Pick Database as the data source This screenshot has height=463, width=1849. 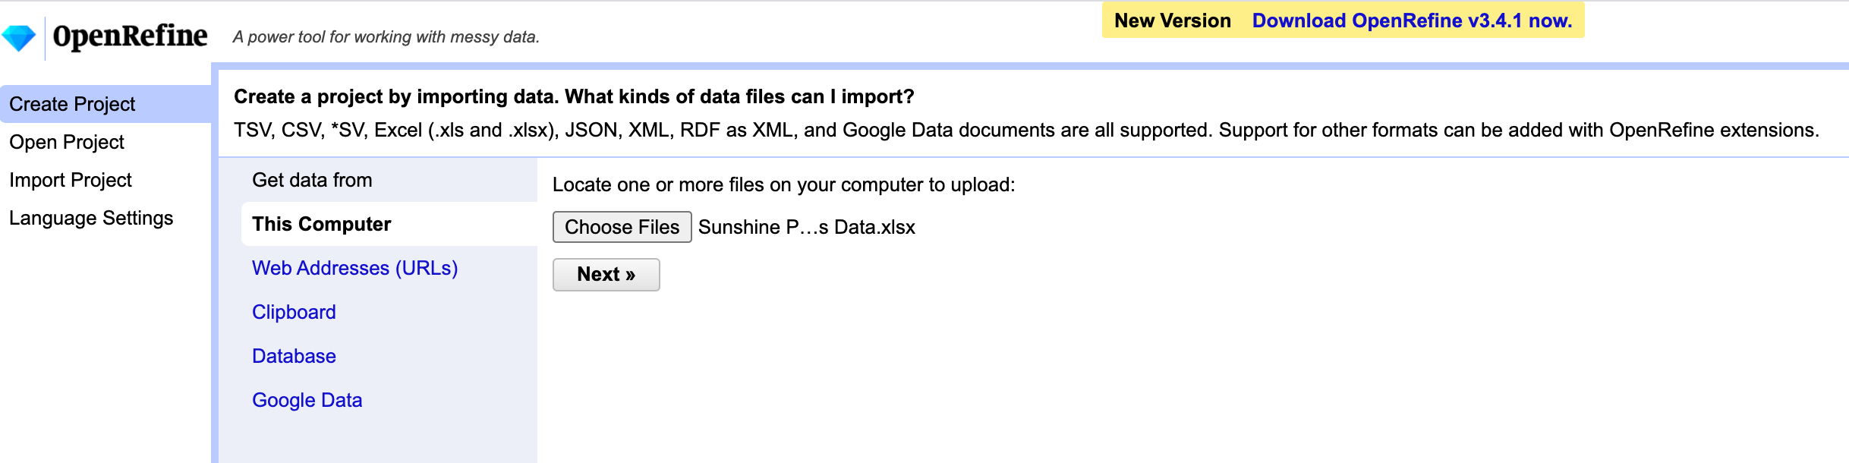(294, 356)
